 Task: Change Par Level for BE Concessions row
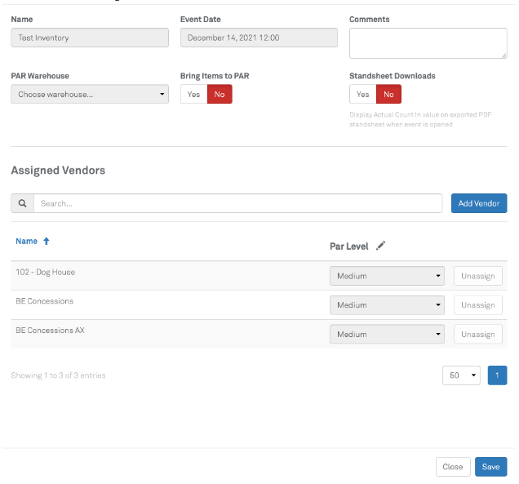click(387, 305)
